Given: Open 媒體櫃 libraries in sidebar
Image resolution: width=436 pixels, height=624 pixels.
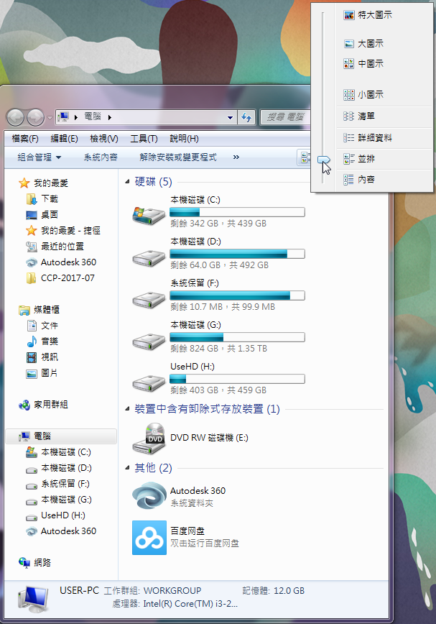Looking at the screenshot, I should click(40, 310).
